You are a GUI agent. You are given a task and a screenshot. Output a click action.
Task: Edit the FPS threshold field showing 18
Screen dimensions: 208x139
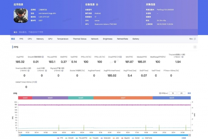[173, 93]
